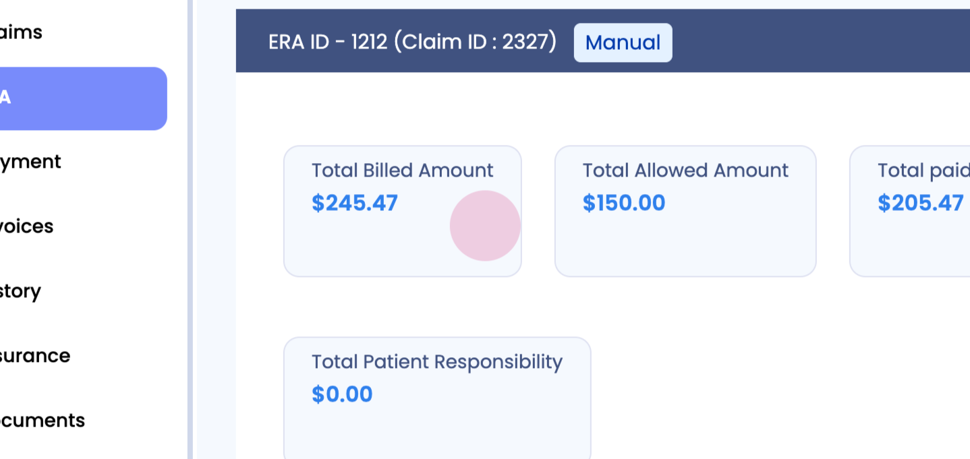Select the Total Patient Responsibility label
This screenshot has width=970, height=459.
tap(436, 362)
